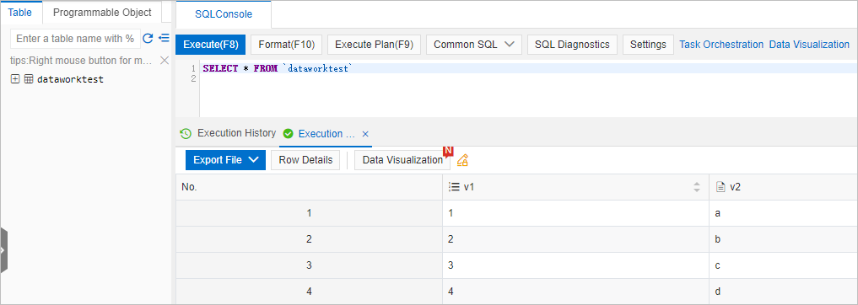Select v1 cell with value 3
This screenshot has width=858, height=305.
coord(575,265)
